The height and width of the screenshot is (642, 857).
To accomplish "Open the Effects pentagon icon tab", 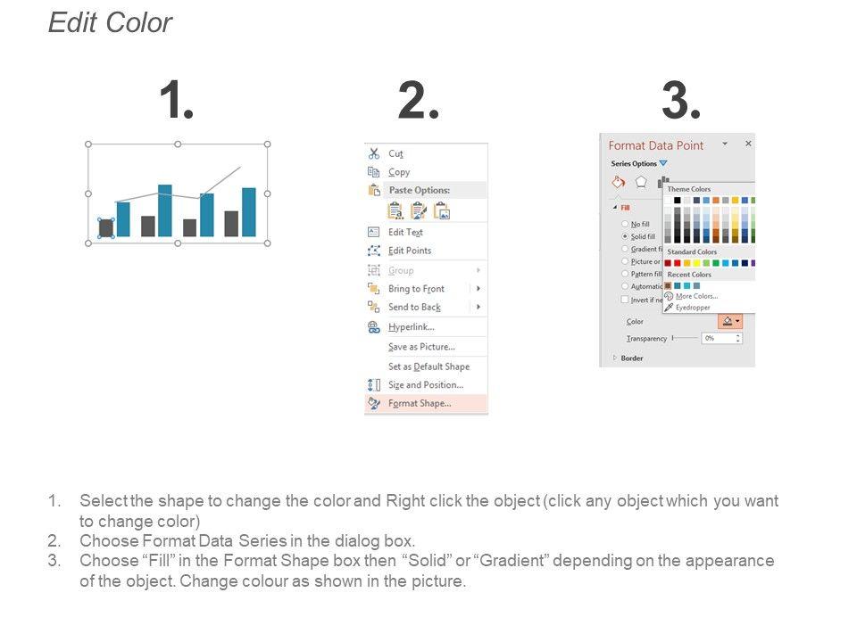I will pyautogui.click(x=641, y=182).
